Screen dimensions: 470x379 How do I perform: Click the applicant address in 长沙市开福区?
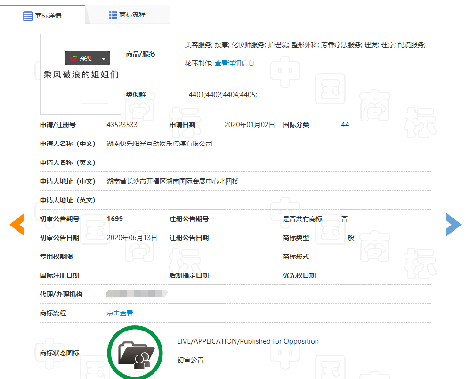pyautogui.click(x=172, y=181)
